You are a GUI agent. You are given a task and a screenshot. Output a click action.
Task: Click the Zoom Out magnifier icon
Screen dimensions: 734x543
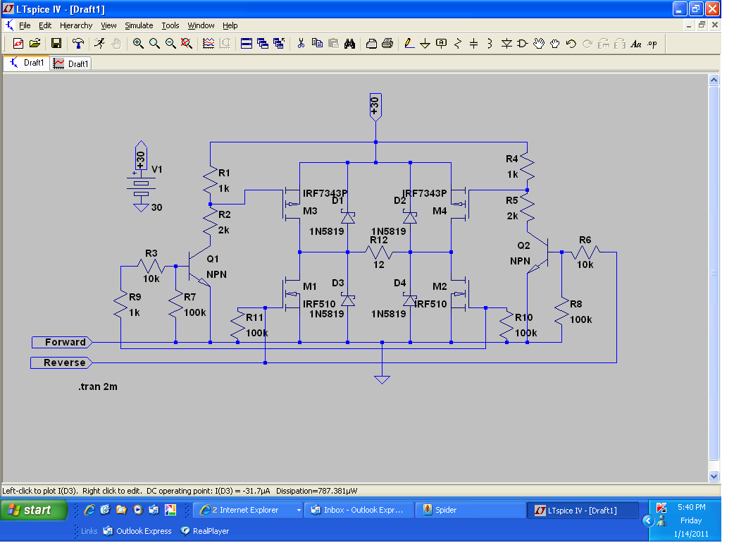point(170,44)
